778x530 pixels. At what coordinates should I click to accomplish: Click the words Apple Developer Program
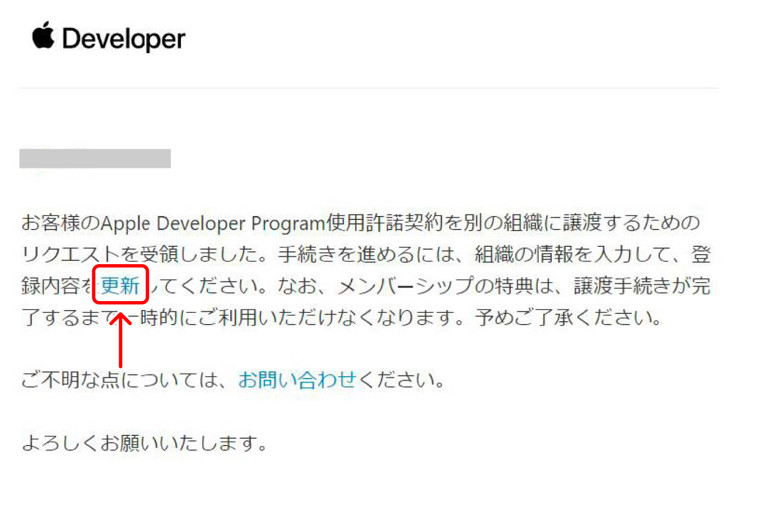coord(213,223)
